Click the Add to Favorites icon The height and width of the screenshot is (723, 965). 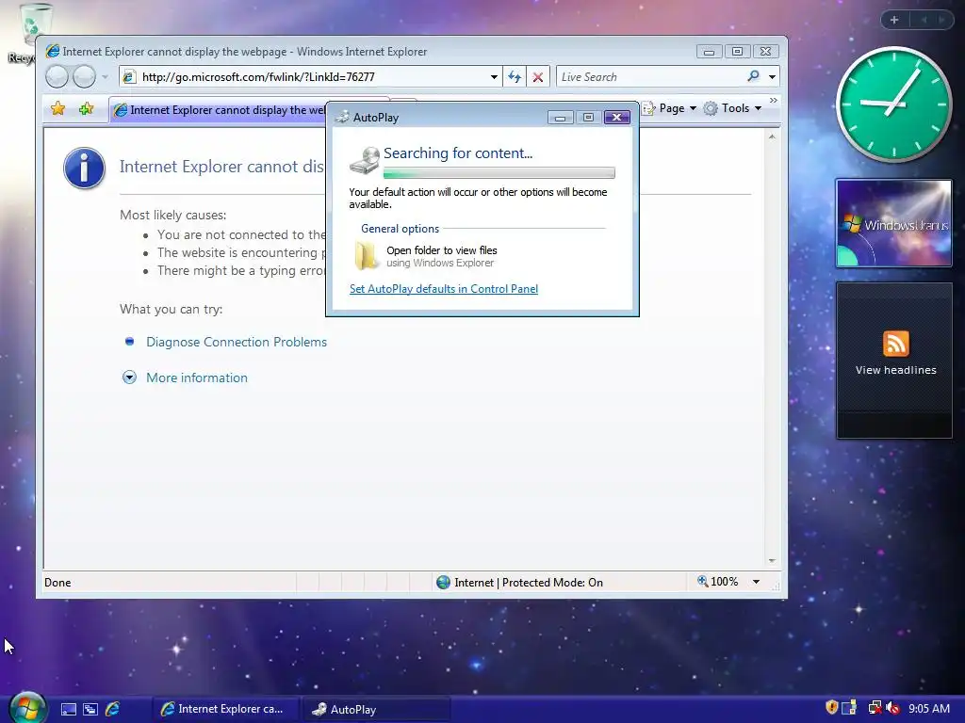pos(86,109)
